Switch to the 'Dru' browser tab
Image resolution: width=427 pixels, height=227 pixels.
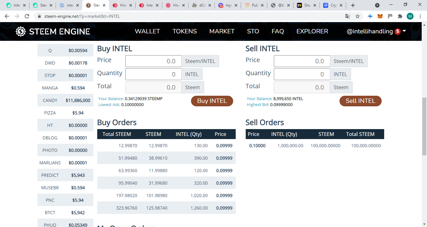pos(307,5)
